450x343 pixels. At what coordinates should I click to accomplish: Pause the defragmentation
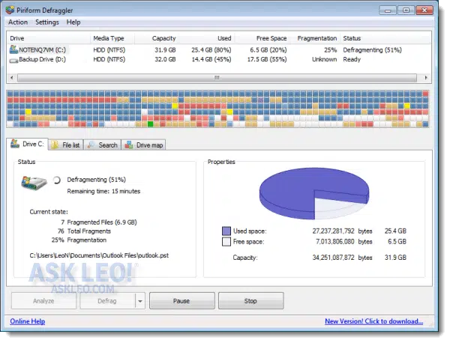pyautogui.click(x=182, y=301)
